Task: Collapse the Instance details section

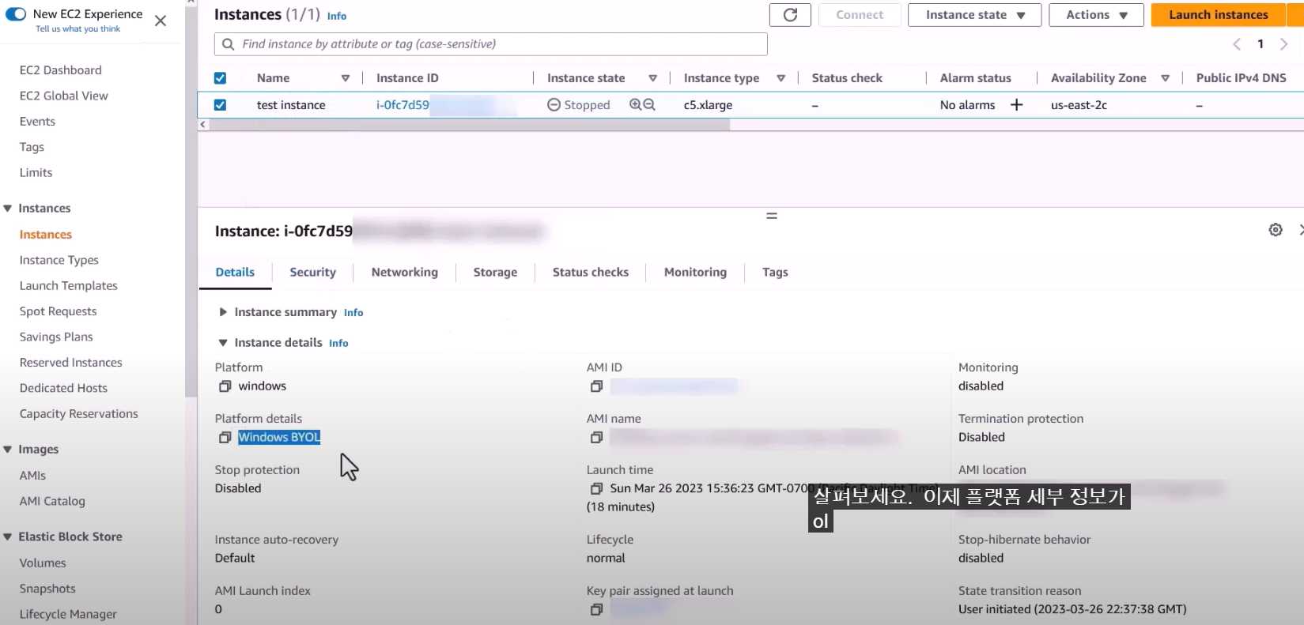Action: click(x=223, y=343)
